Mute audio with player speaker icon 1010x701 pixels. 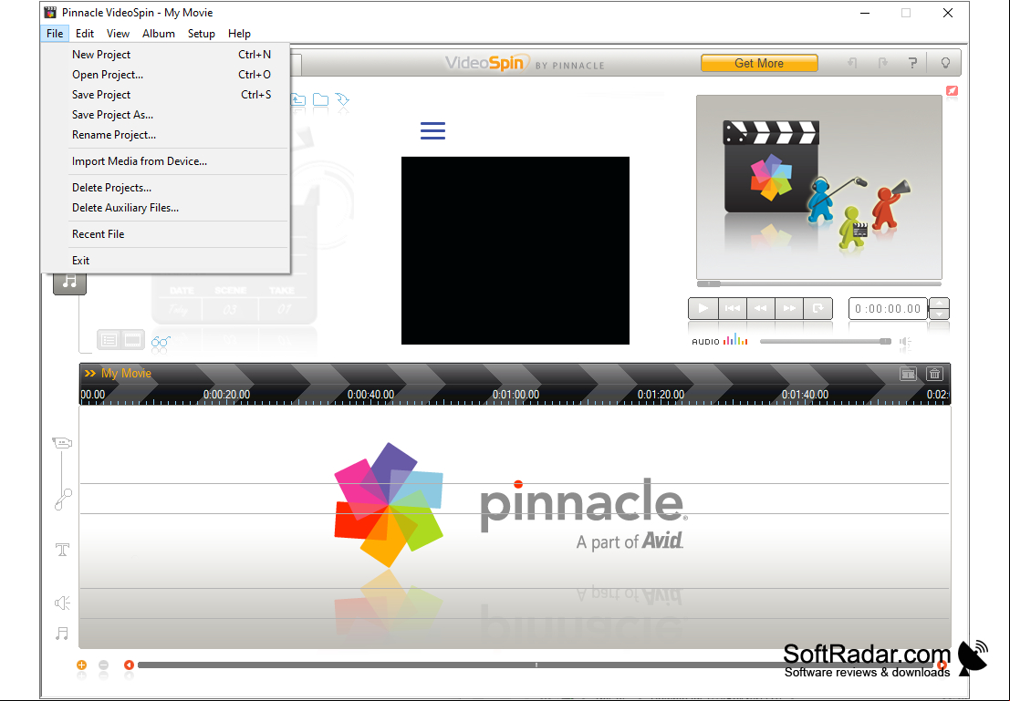pyautogui.click(x=905, y=342)
